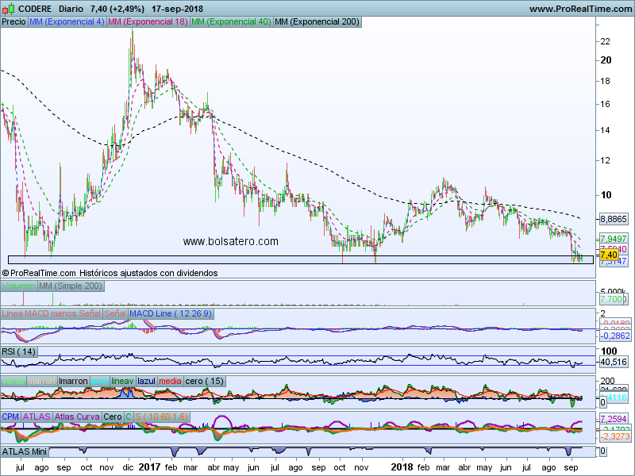Toggle the MM (Exponencial 18) legend label
The width and height of the screenshot is (635, 476).
click(x=148, y=22)
